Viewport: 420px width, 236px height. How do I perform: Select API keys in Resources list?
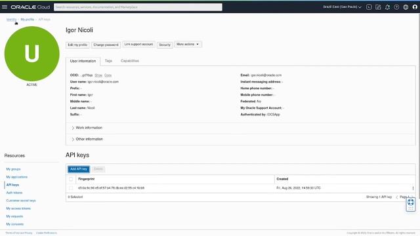(12, 185)
